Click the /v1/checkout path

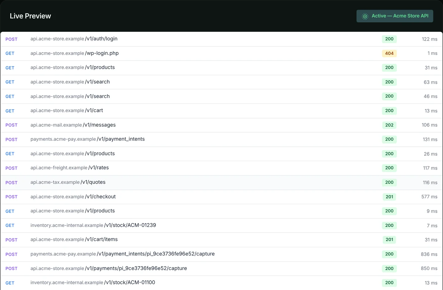[x=100, y=197]
